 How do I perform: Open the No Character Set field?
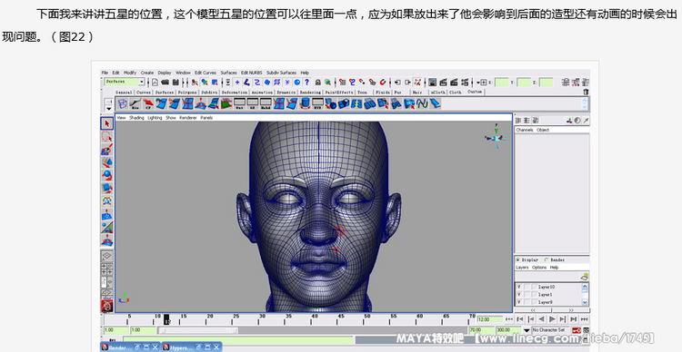pyautogui.click(x=551, y=330)
